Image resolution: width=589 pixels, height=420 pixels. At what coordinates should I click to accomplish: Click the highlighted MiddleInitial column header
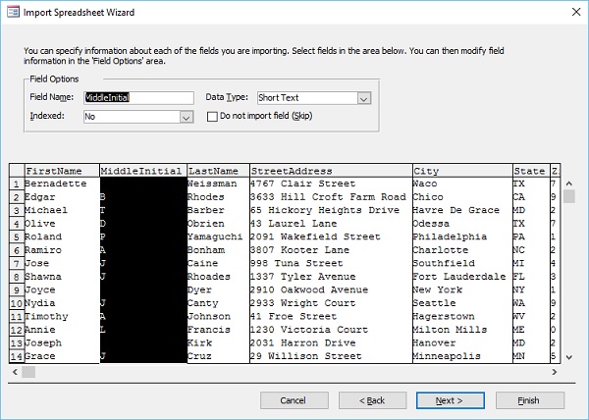point(141,171)
